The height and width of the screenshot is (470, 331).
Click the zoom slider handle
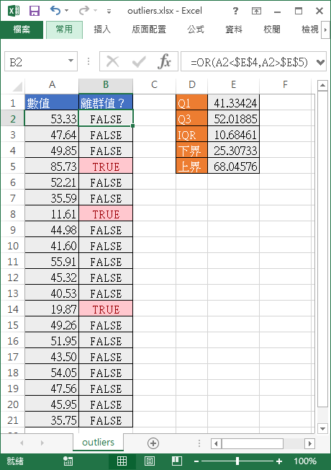(237, 461)
